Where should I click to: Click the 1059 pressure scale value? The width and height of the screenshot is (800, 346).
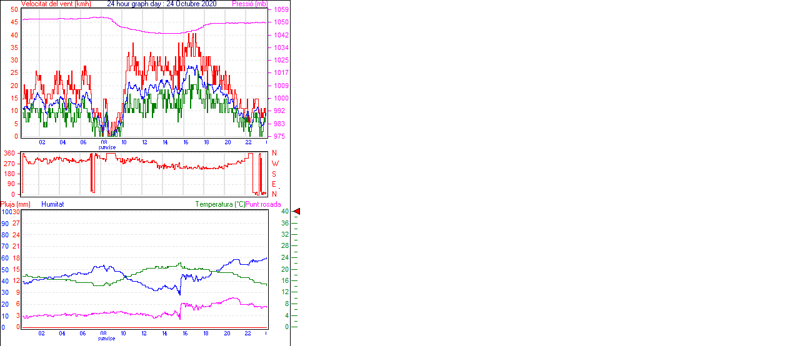tap(281, 10)
